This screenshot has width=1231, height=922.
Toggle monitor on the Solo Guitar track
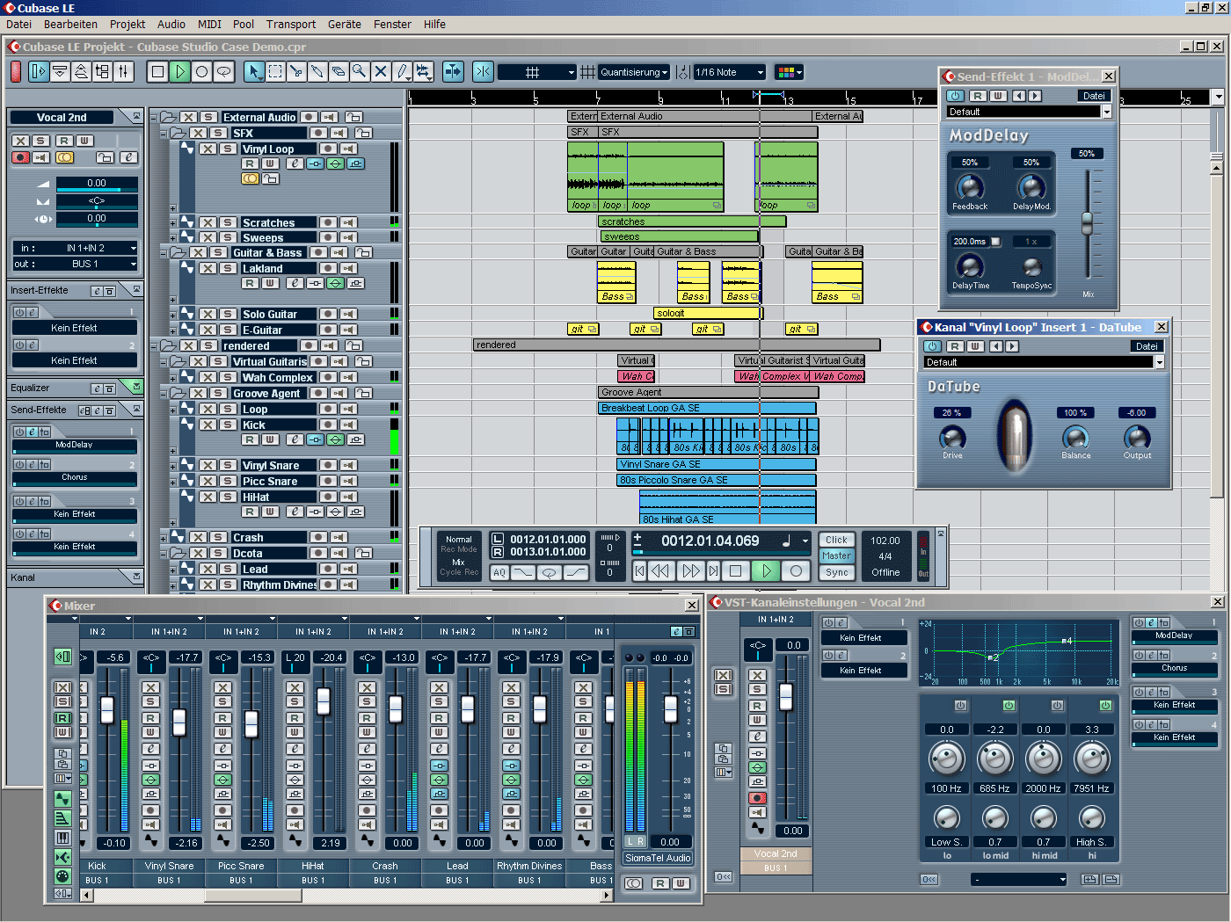pyautogui.click(x=349, y=315)
